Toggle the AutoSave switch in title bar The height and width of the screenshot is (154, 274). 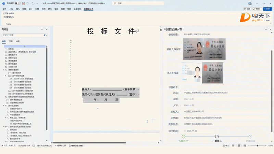point(17,3)
